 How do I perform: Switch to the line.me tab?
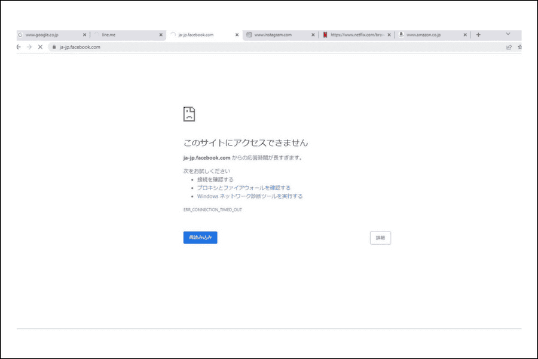(x=128, y=35)
